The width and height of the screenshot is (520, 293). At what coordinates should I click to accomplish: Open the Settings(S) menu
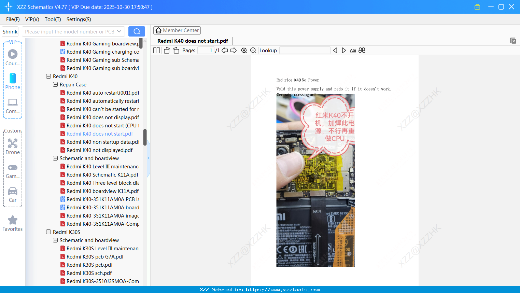coord(79,19)
